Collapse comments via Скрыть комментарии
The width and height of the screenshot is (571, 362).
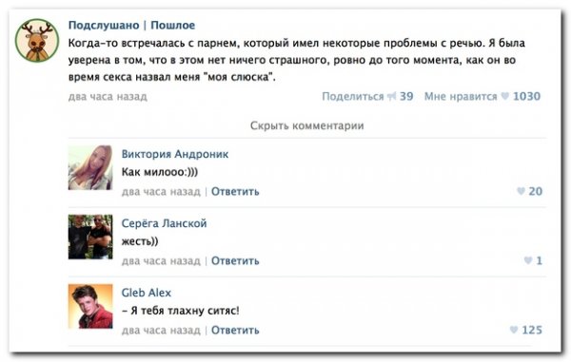(x=307, y=125)
